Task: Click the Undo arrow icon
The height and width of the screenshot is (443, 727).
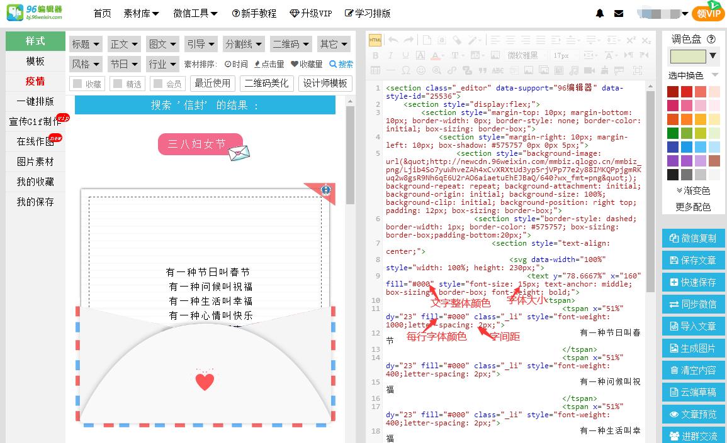Action: coord(392,40)
